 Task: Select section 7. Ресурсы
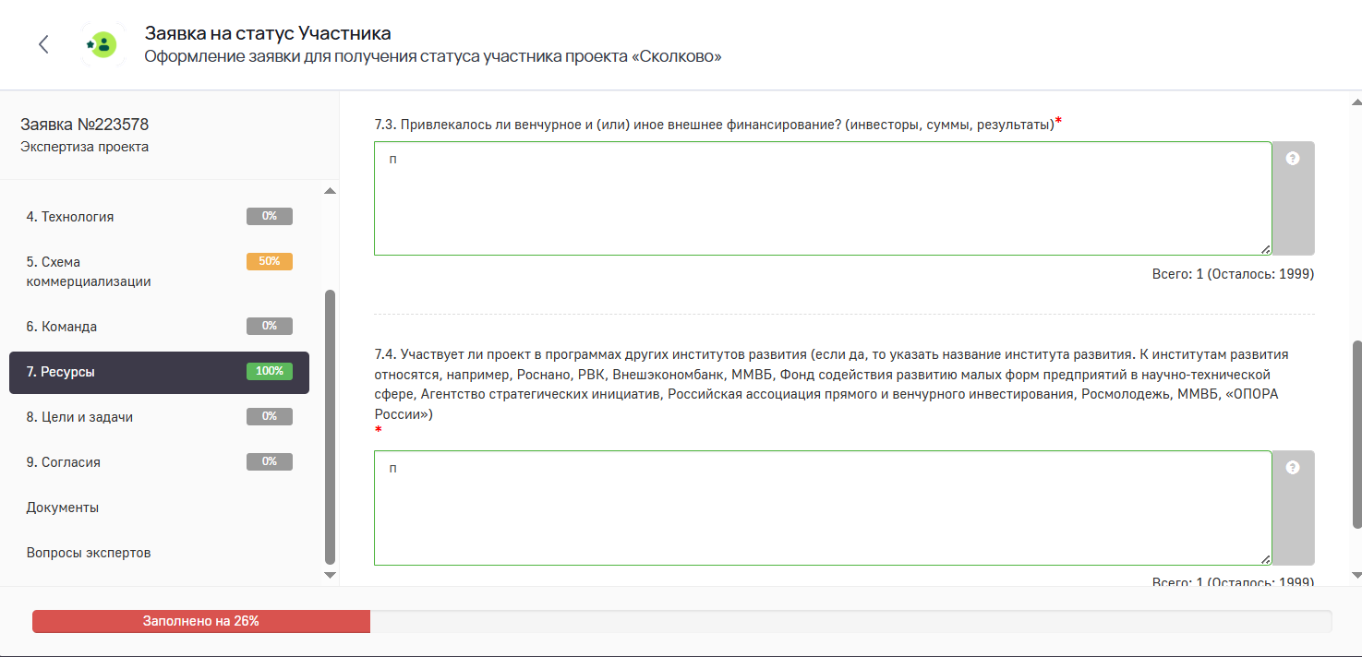tap(159, 372)
